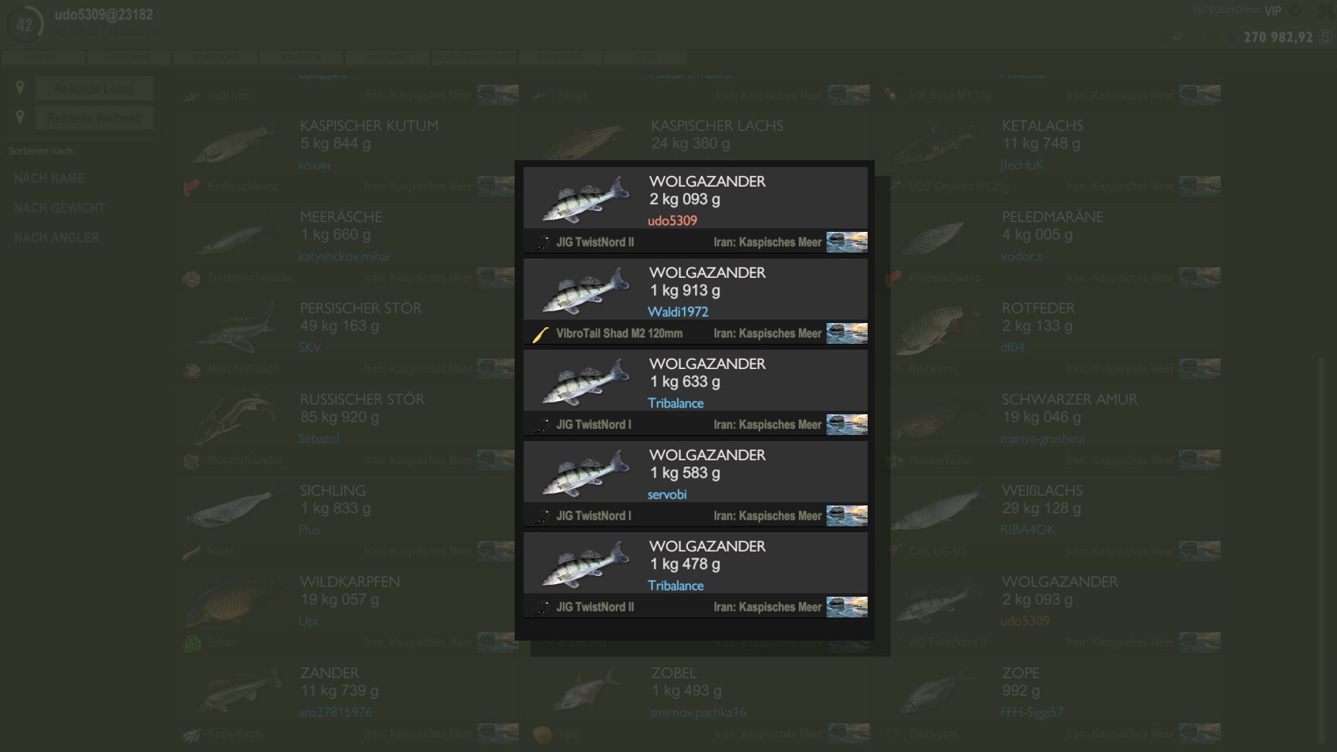Open the TURNIERE tab

click(x=560, y=57)
